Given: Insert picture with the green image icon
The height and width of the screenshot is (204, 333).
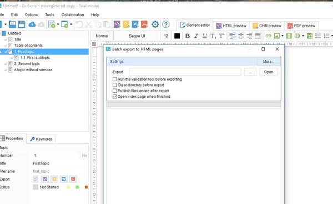Looking at the screenshot, I should 277,36.
